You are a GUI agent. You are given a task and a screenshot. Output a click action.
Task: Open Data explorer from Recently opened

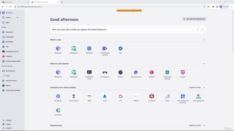pyautogui.click(x=12, y=71)
